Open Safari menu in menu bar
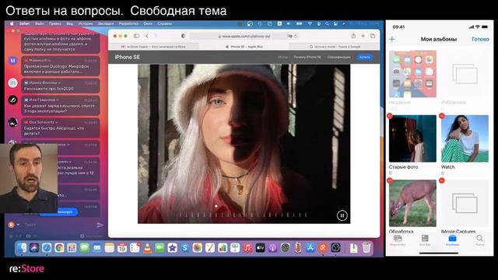 tap(24, 23)
